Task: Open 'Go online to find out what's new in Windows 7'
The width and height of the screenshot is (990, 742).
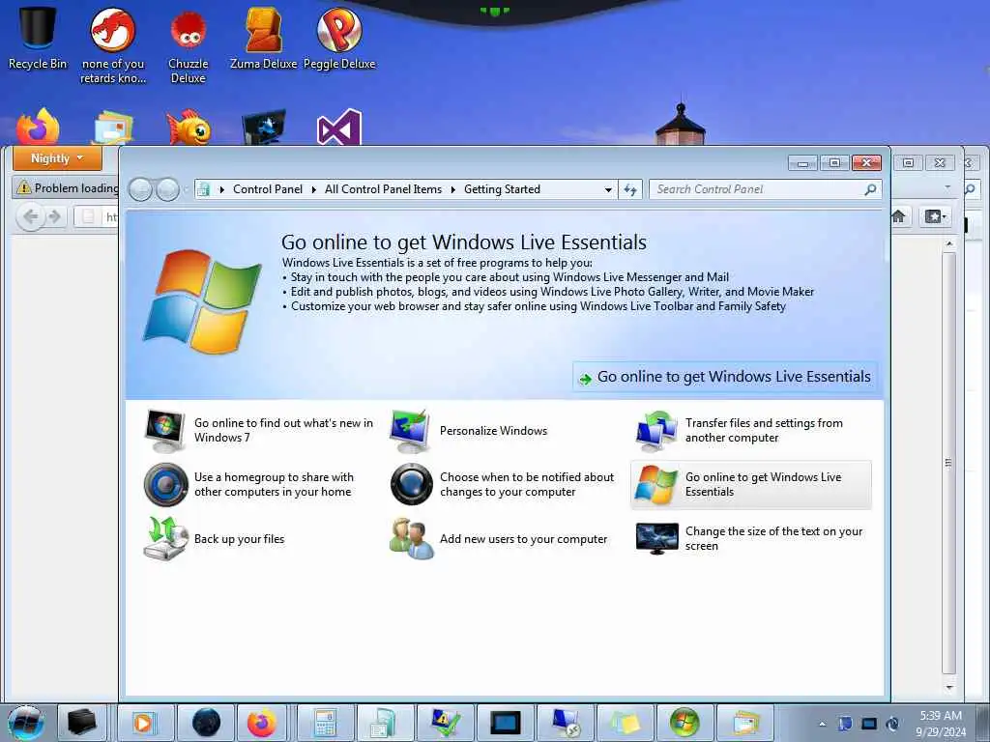Action: pyautogui.click(x=259, y=430)
